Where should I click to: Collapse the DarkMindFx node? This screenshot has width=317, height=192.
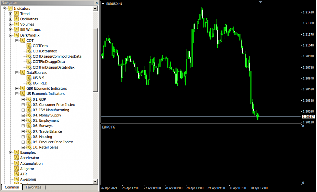coord(11,35)
